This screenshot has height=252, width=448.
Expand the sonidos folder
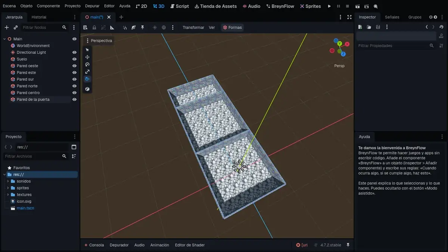[8, 181]
